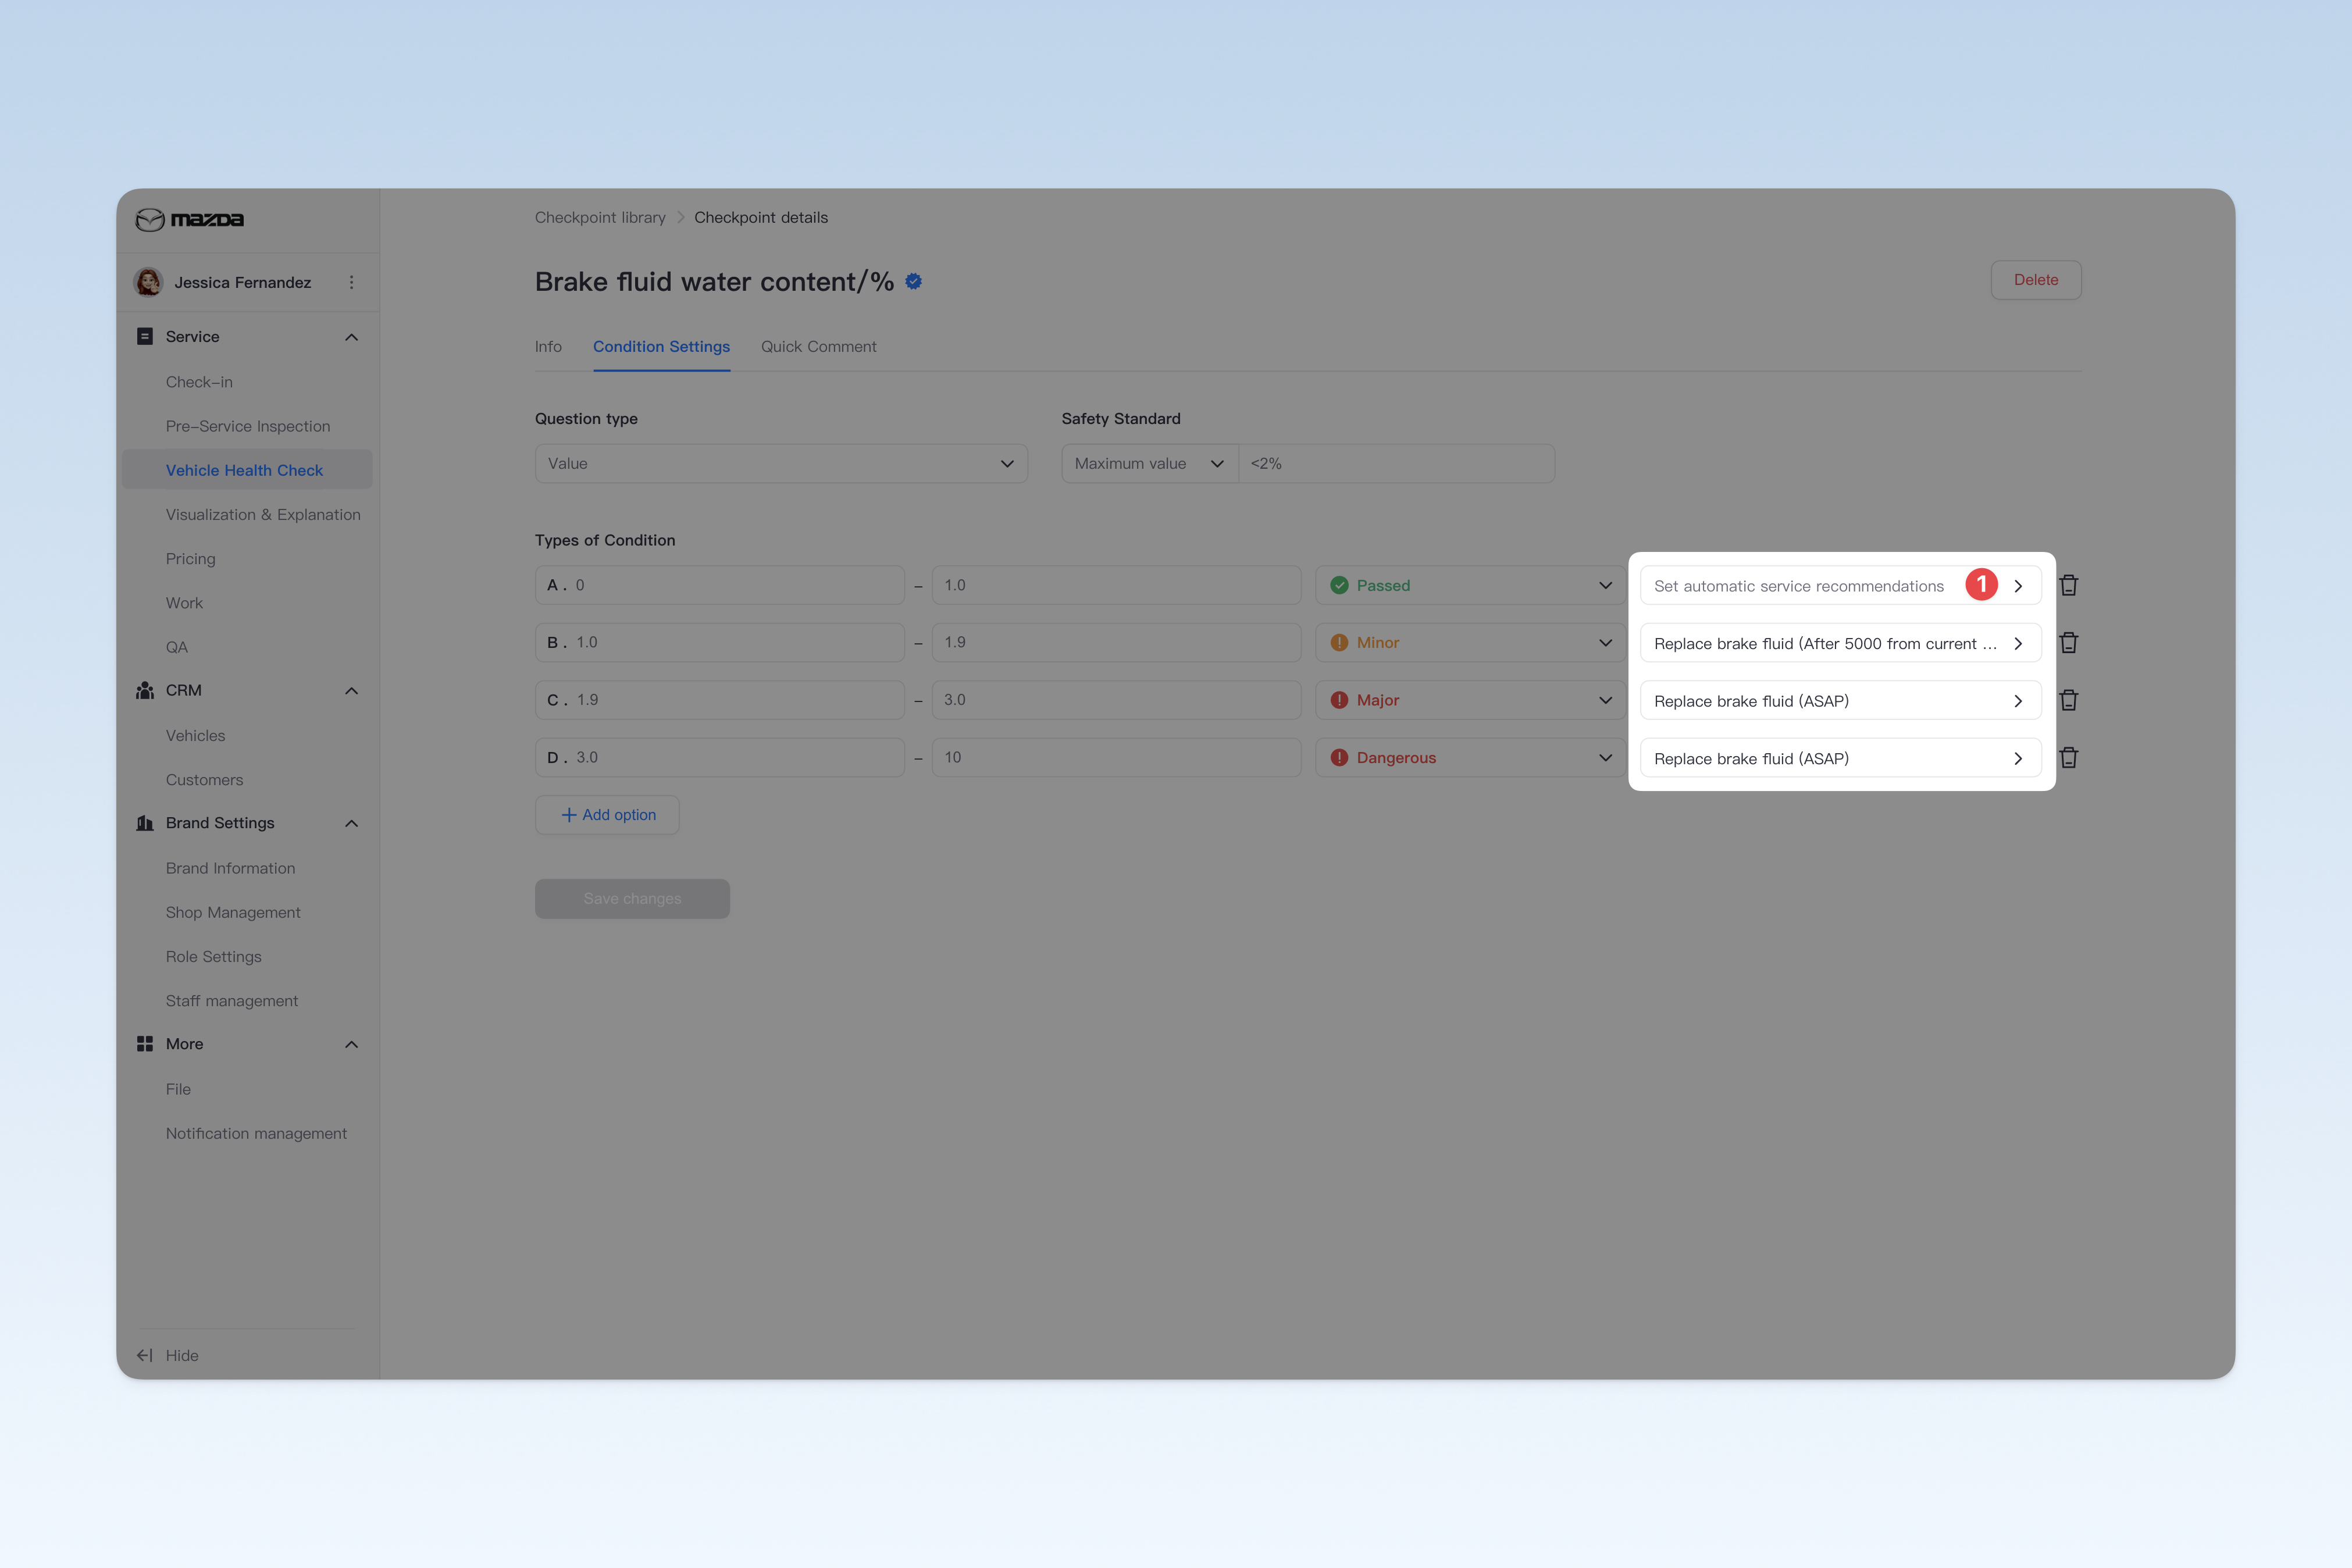The height and width of the screenshot is (1568, 2352).
Task: Go to Notification management
Action: pyautogui.click(x=256, y=1133)
